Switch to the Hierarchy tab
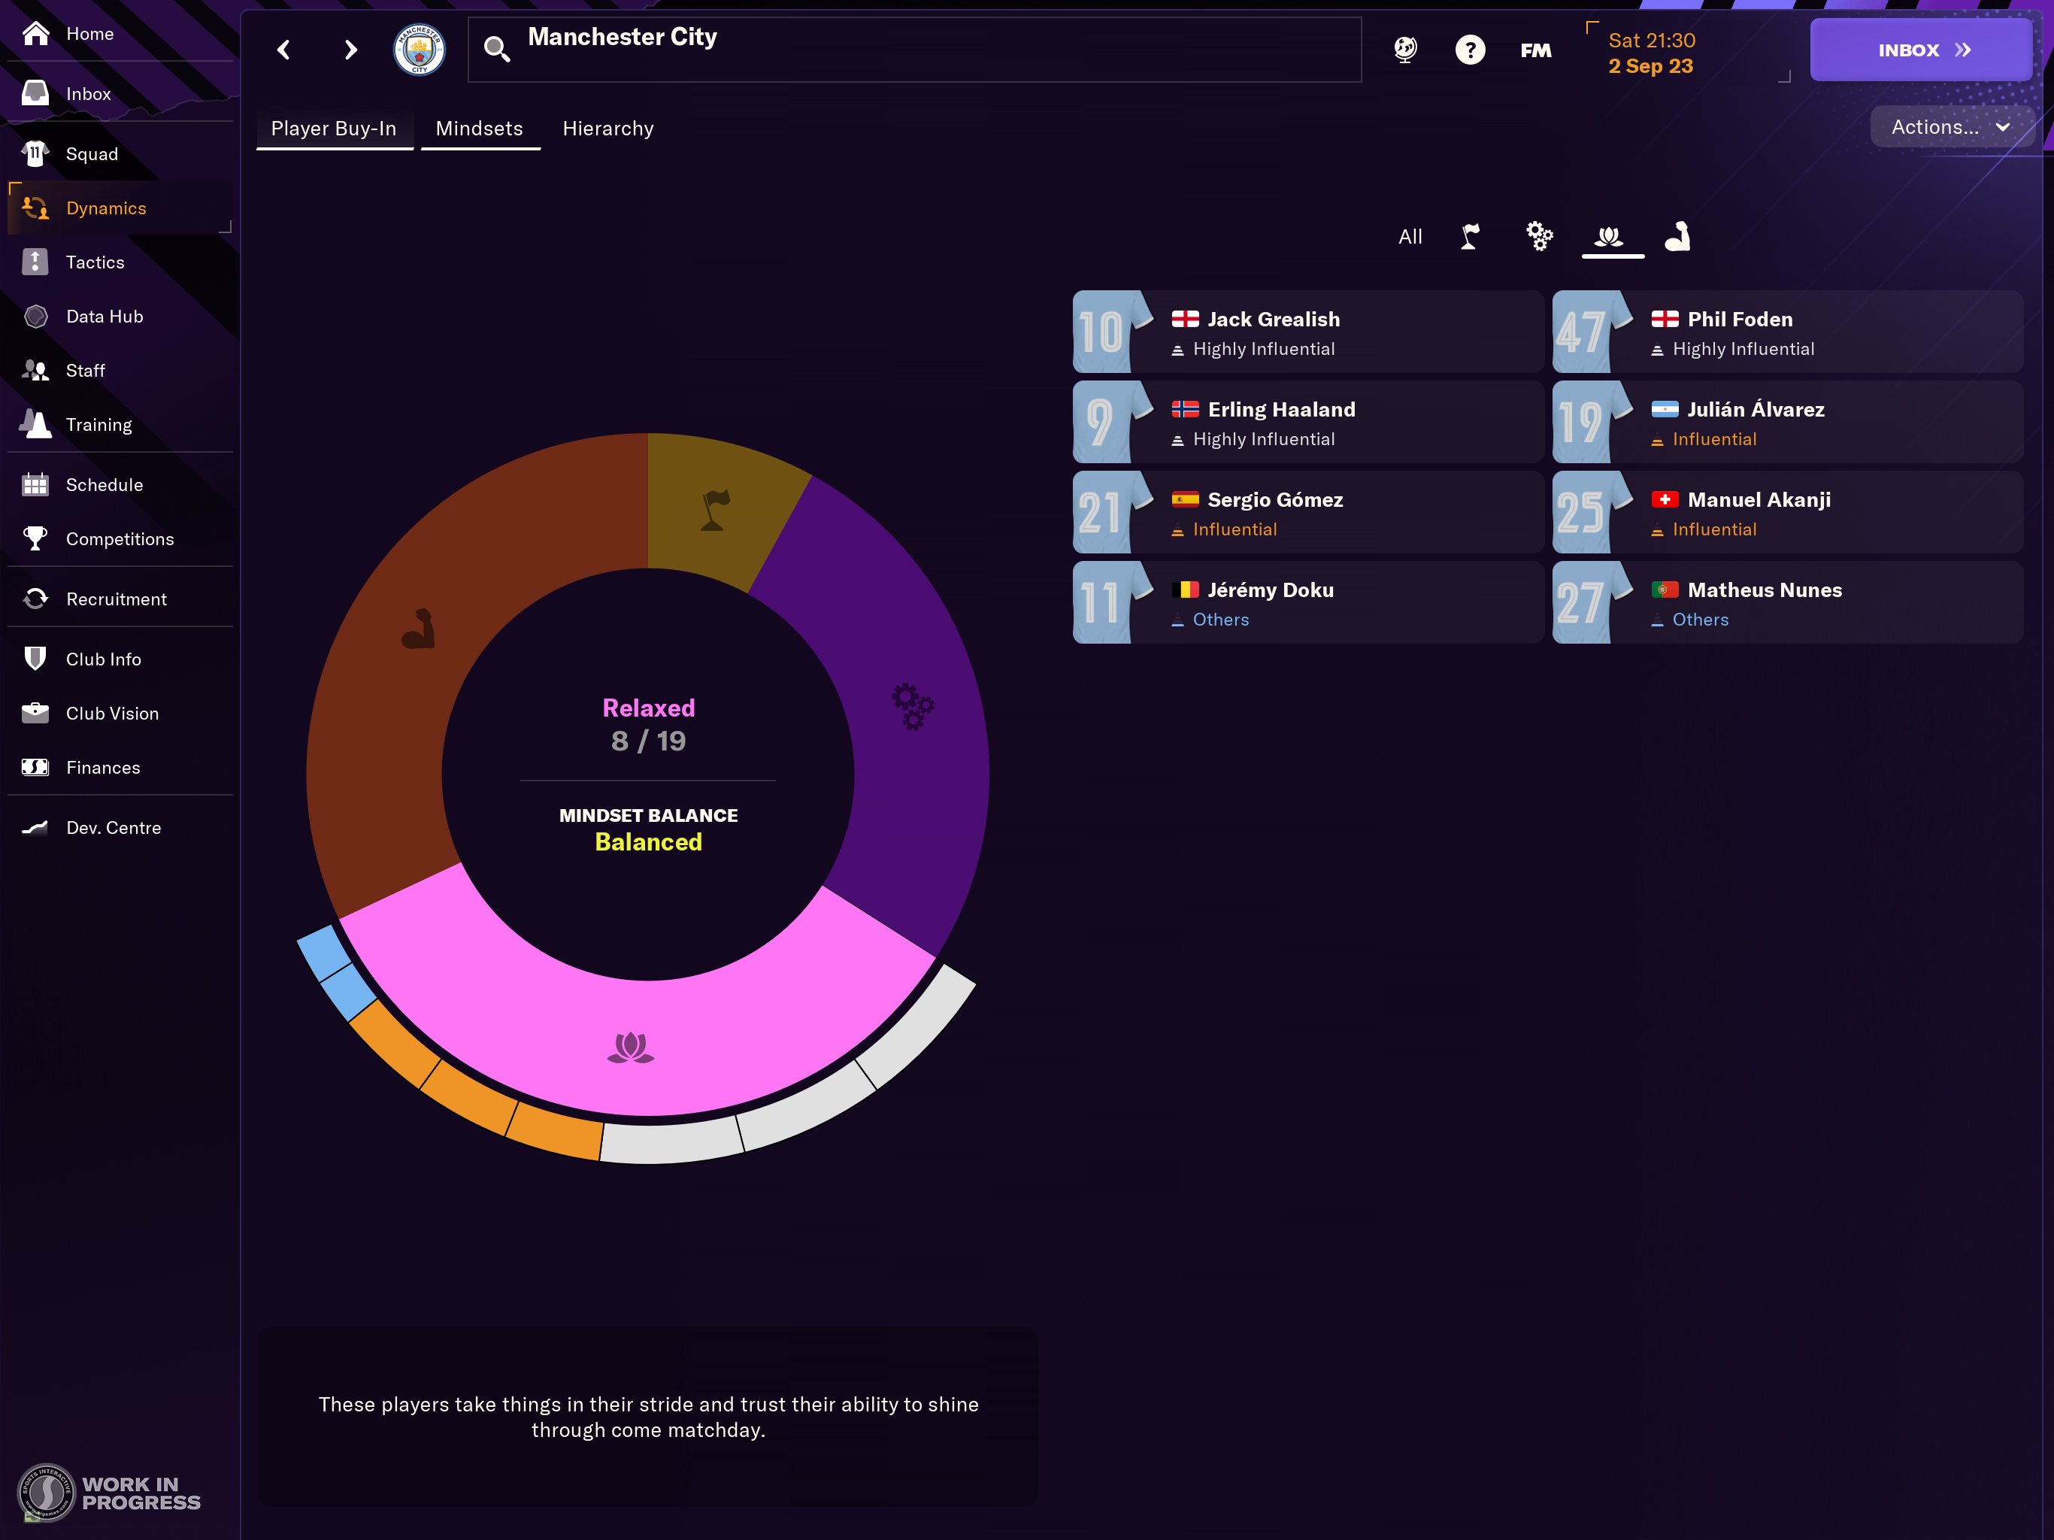 607,128
